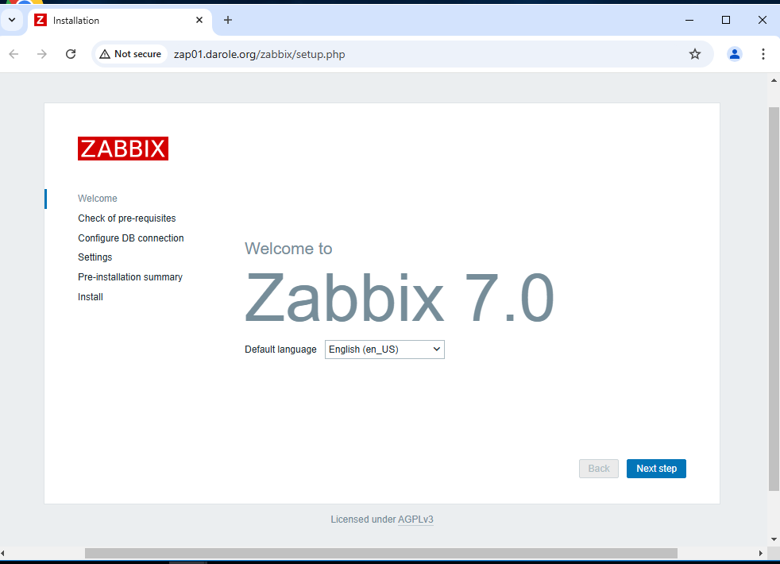This screenshot has height=564, width=780.
Task: Click the horizontal scrollbar thumb
Action: pyautogui.click(x=381, y=553)
